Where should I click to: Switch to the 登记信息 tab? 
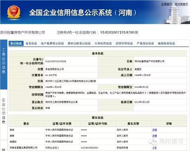[x=16, y=43]
